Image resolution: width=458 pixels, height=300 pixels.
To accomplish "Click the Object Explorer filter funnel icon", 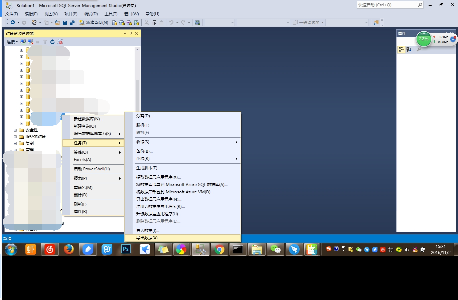I will coord(45,42).
